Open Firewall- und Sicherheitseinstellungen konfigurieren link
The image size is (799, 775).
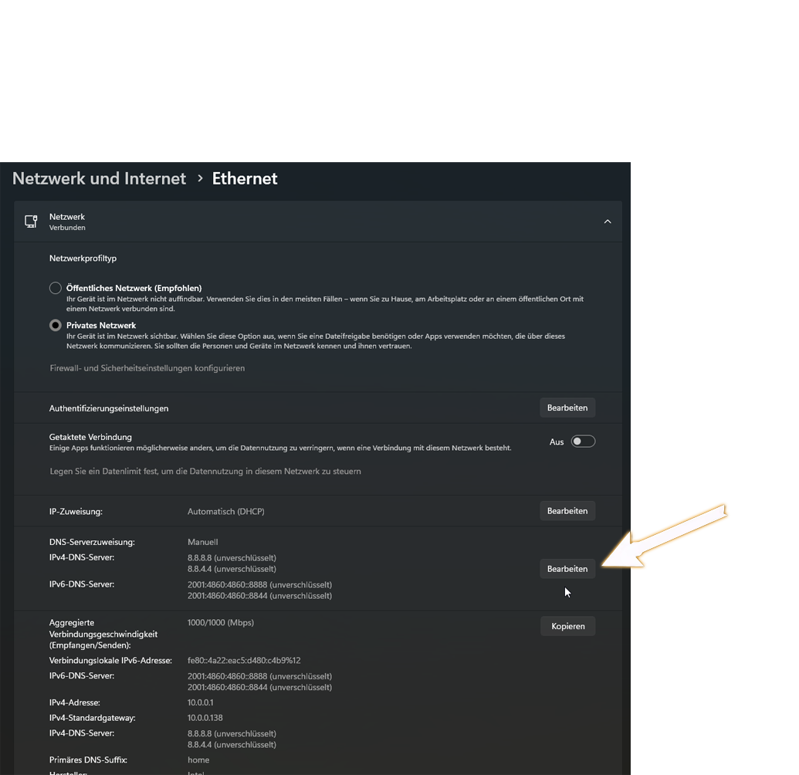pyautogui.click(x=147, y=368)
